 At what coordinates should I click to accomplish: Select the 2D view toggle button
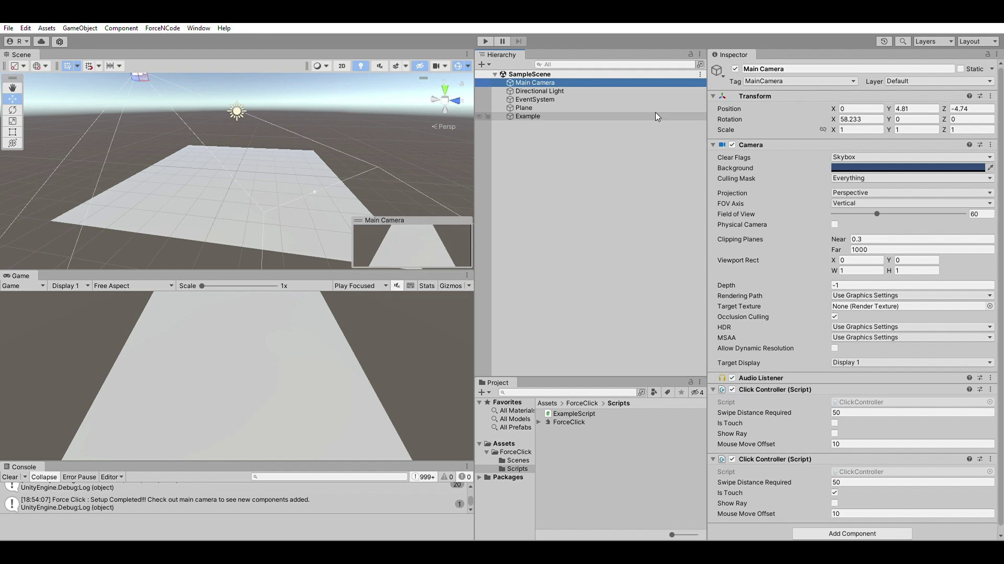coord(343,65)
